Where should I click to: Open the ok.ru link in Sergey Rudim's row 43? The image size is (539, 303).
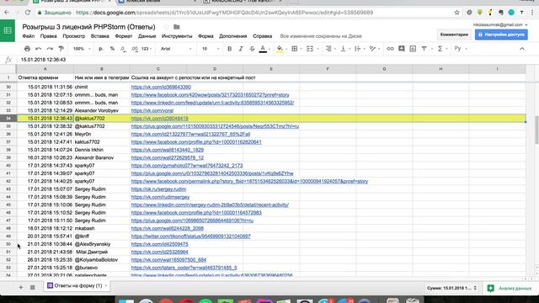coord(158,189)
